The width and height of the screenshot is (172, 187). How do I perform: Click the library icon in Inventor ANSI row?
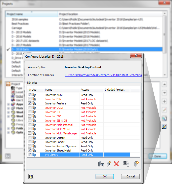pos(34,95)
